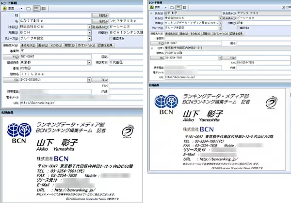
Task: Switch to the 履歴 tab in the right window
Action: pos(206,34)
